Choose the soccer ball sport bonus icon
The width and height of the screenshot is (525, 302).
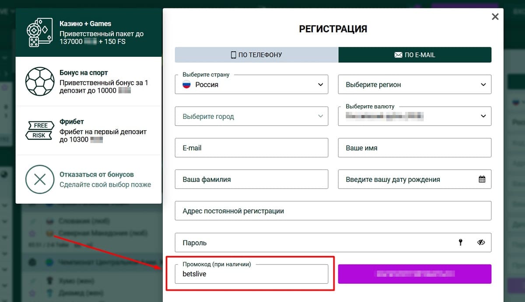pos(39,81)
